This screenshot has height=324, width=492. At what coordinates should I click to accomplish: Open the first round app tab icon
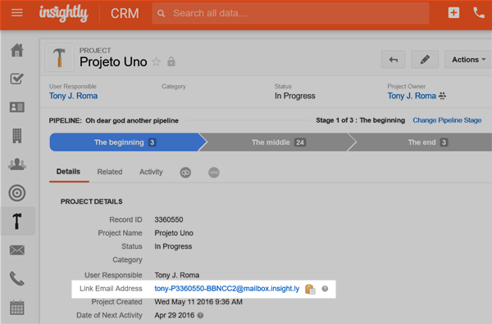[185, 172]
